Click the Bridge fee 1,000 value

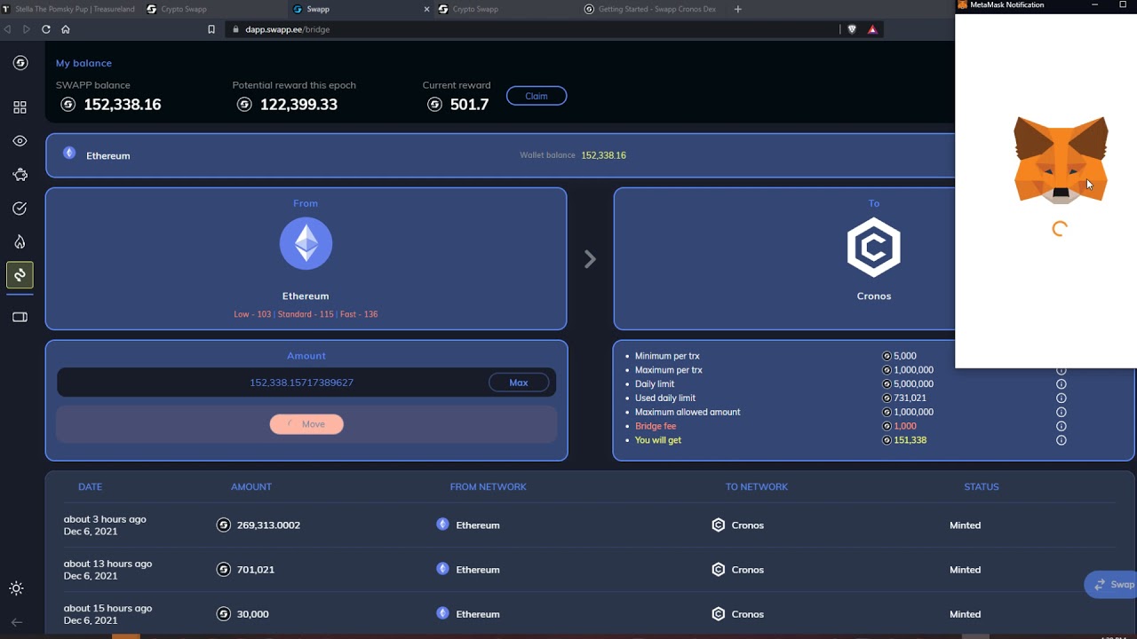tap(904, 426)
